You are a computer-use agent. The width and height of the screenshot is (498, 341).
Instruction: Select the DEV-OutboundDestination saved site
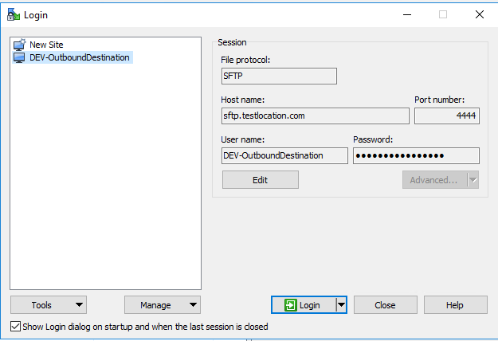(78, 57)
